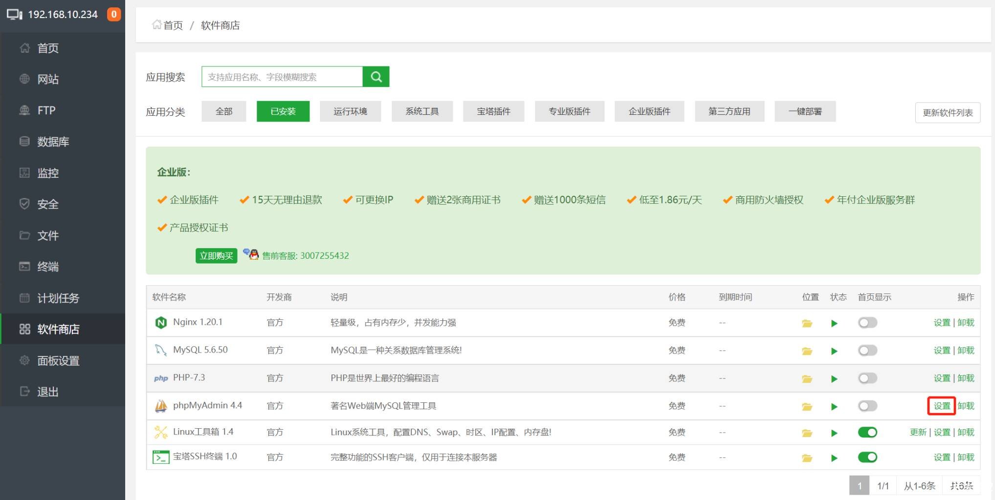Click 更新 for Linux工具箱 1.4
The image size is (995, 500).
point(918,432)
